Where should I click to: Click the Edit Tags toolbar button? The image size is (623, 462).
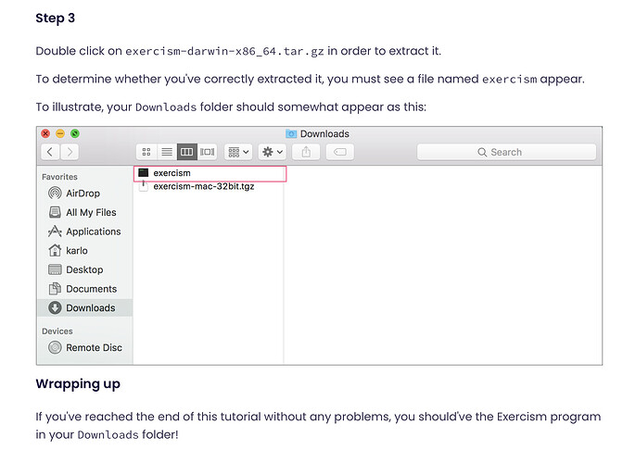(339, 152)
